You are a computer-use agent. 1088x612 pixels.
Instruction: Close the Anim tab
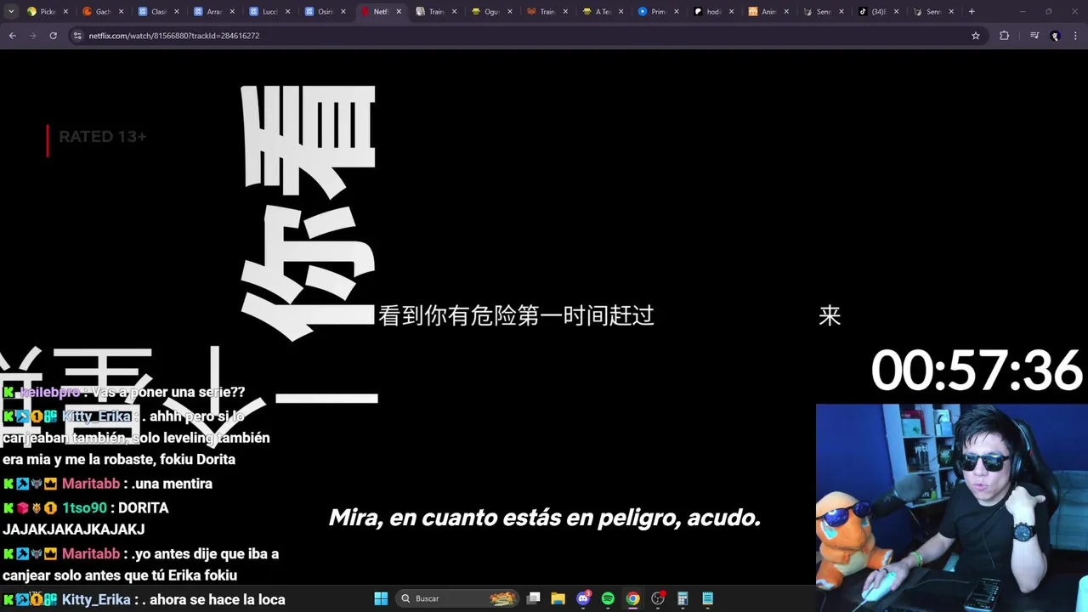click(786, 12)
